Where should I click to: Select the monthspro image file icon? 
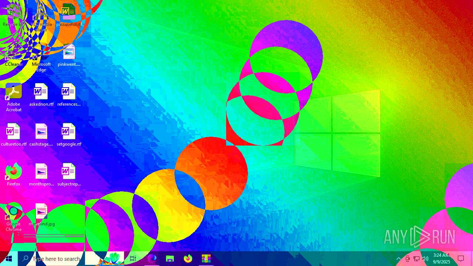(x=41, y=174)
